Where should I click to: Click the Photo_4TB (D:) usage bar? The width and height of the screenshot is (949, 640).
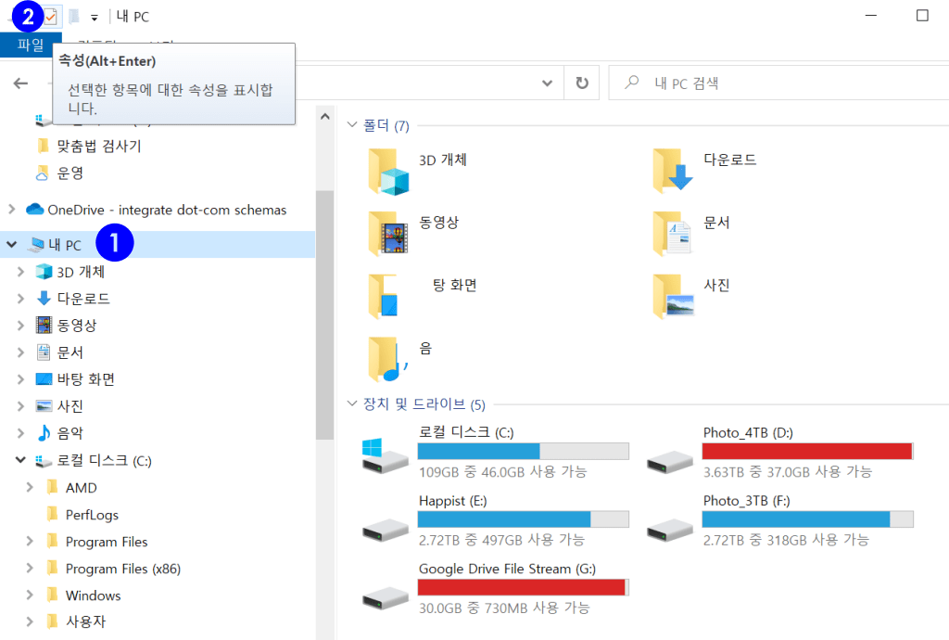click(x=807, y=451)
